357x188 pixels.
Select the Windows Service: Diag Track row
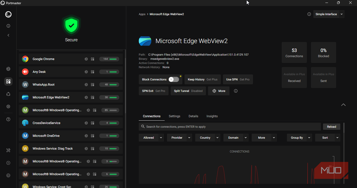[71, 149]
